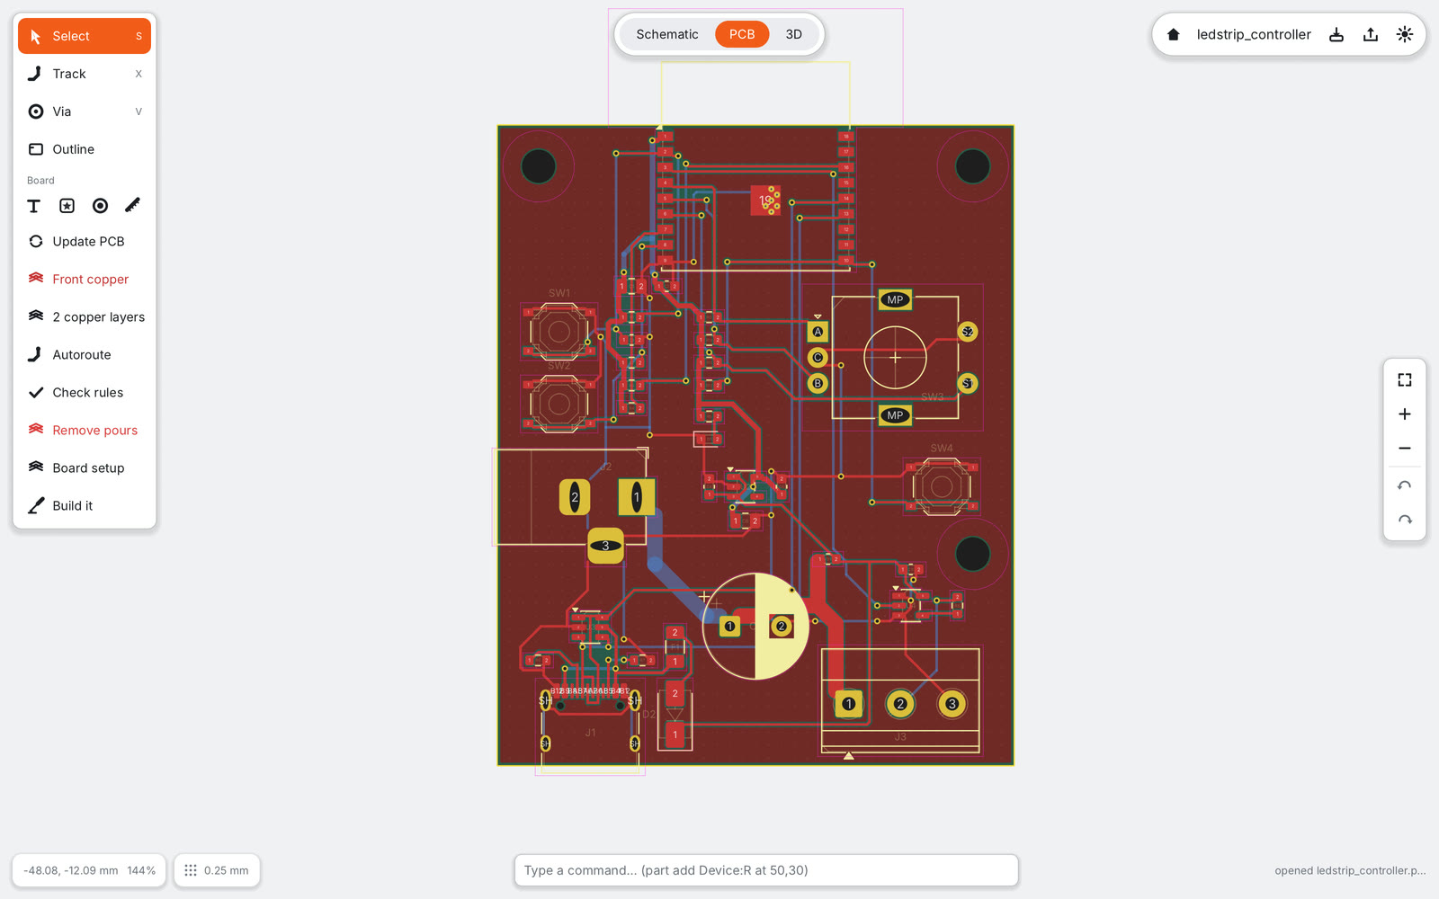
Task: Select the Select tool
Action: [x=85, y=36]
